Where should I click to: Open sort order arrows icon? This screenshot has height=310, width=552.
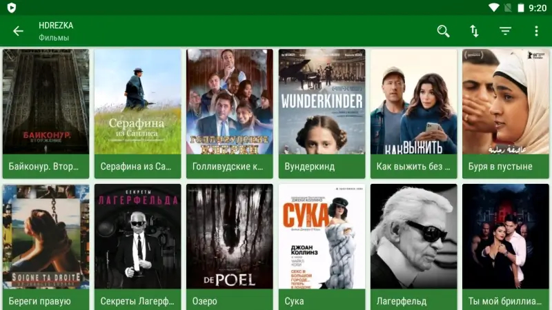pyautogui.click(x=474, y=31)
